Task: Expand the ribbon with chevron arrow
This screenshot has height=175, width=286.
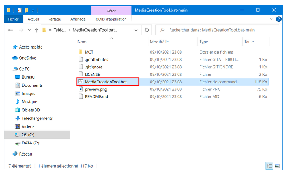Action: click(x=272, y=19)
